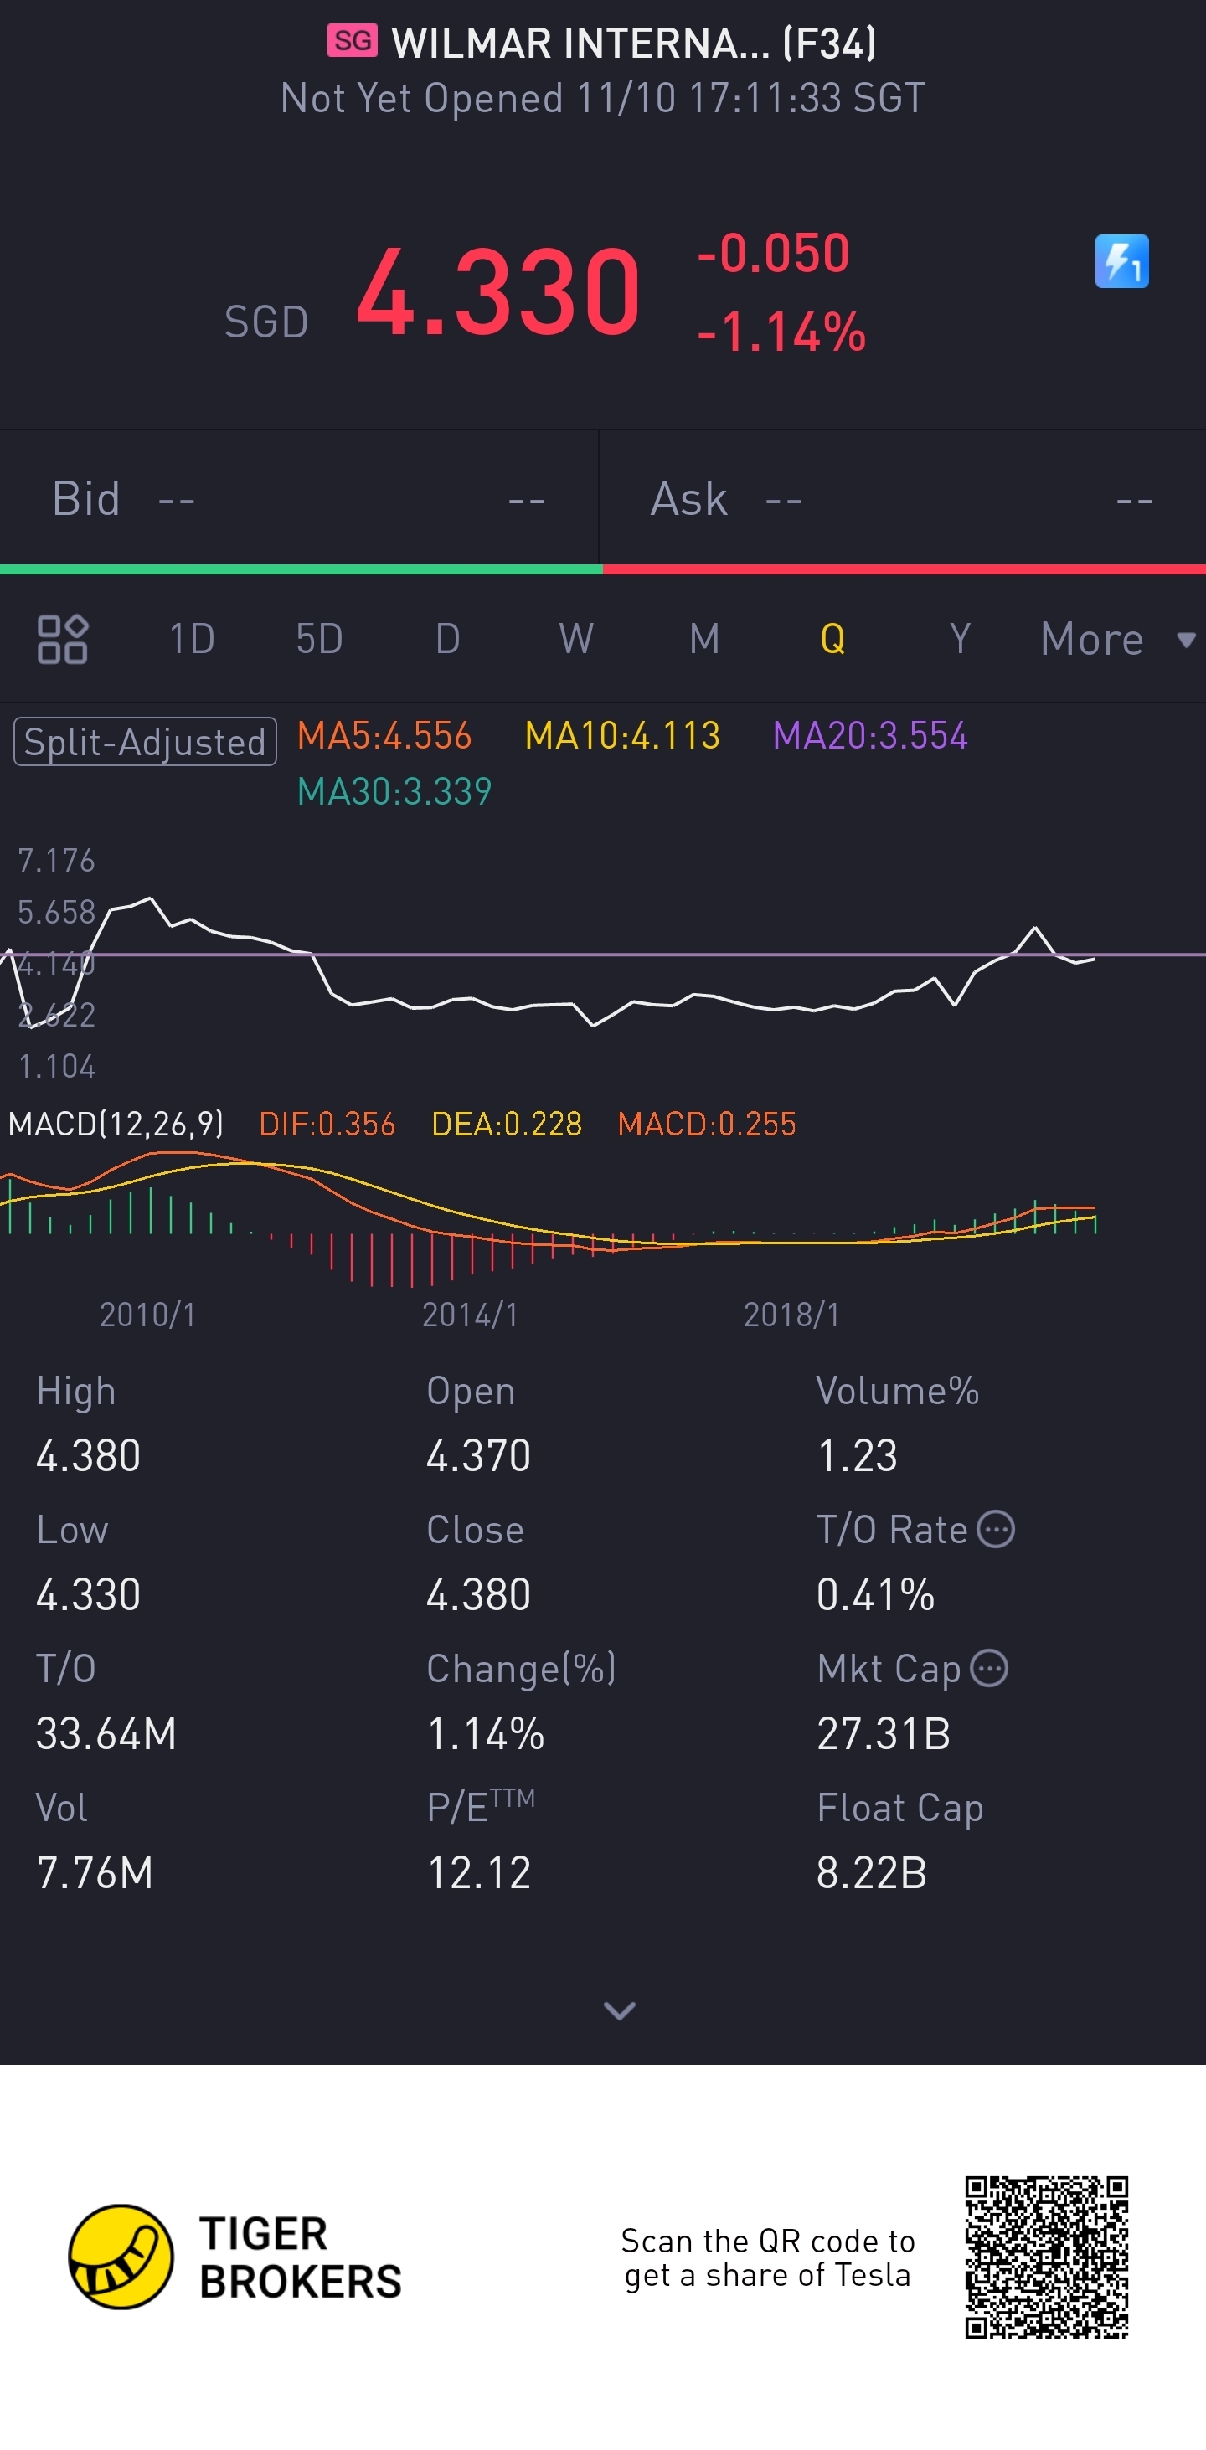The height and width of the screenshot is (2450, 1206).
Task: Select the Y yearly chart tab
Action: 960,639
